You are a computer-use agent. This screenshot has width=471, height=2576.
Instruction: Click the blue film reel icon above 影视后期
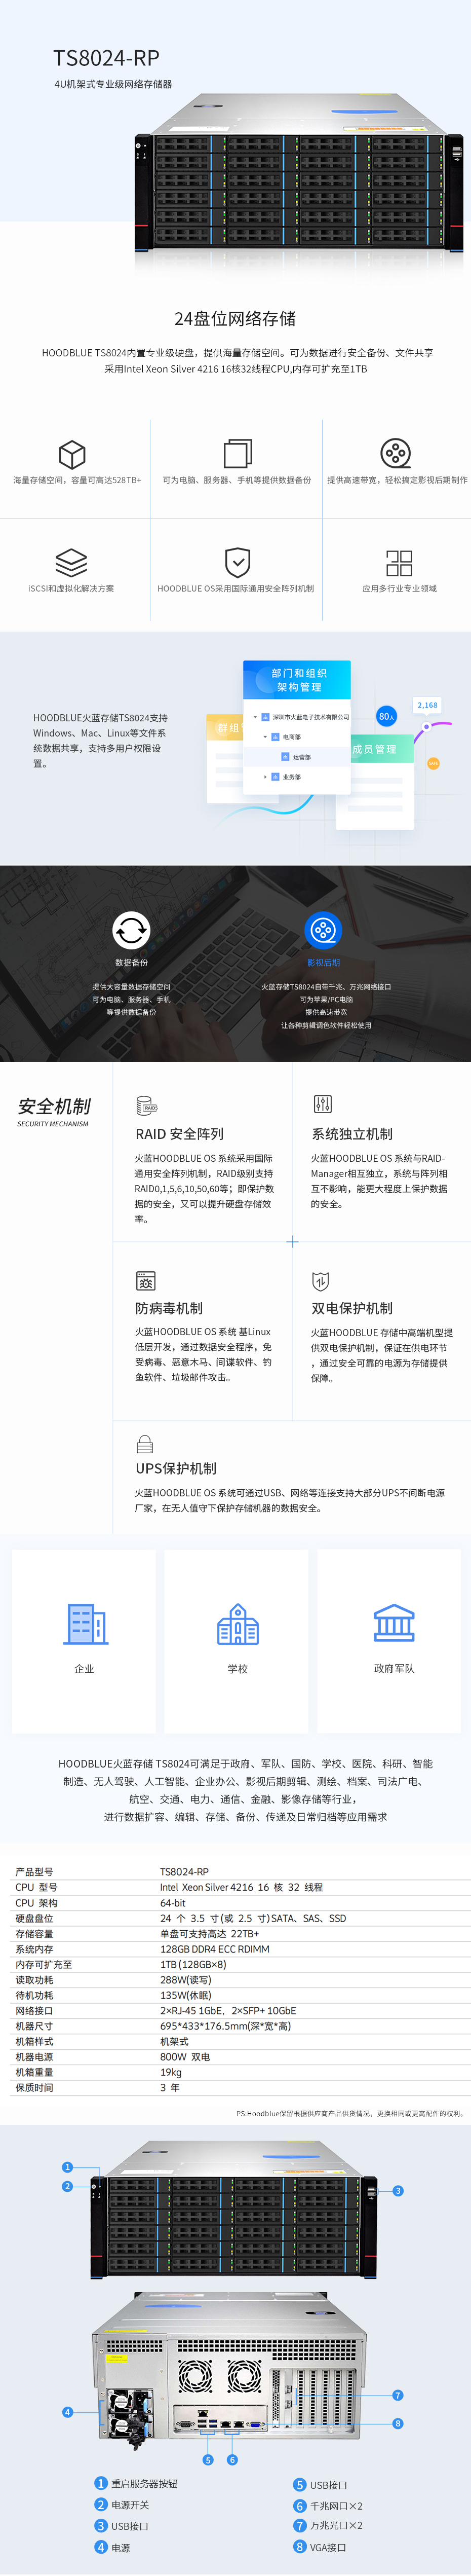[323, 930]
